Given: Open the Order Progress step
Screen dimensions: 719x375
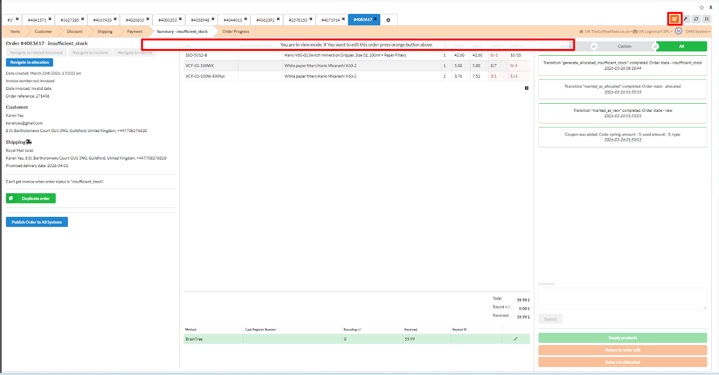Looking at the screenshot, I should click(235, 31).
